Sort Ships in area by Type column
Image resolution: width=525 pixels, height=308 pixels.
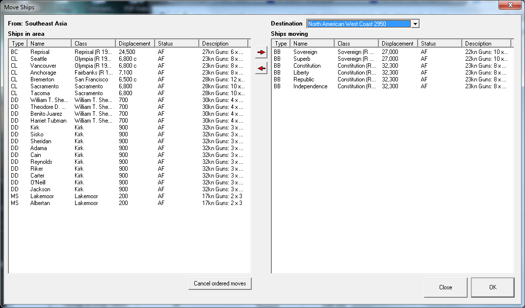(18, 44)
